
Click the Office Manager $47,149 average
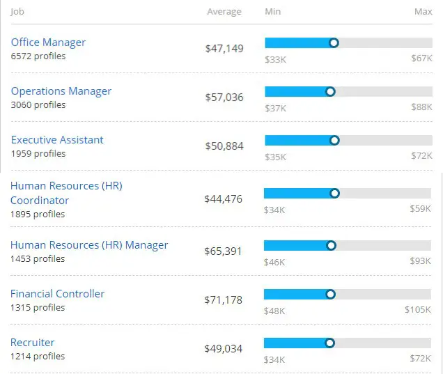pyautogui.click(x=224, y=49)
